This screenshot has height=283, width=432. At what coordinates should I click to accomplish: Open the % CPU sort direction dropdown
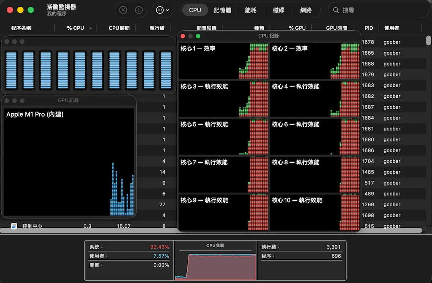(90, 28)
